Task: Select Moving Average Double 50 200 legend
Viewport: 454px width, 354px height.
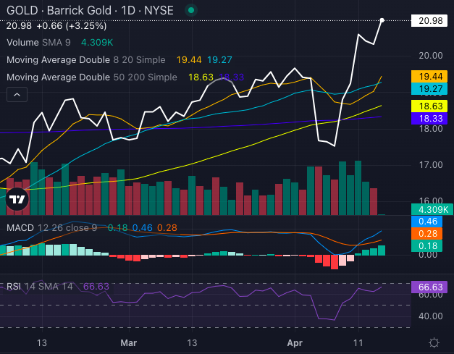Action: [x=91, y=77]
